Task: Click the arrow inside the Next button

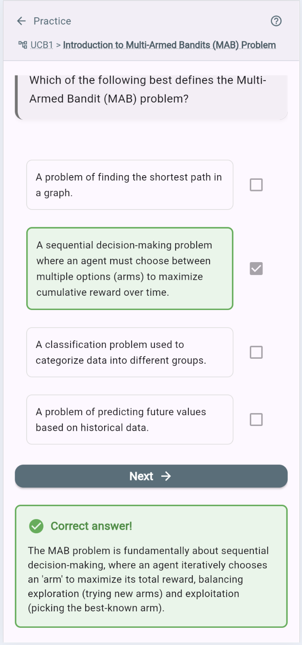Action: point(166,476)
